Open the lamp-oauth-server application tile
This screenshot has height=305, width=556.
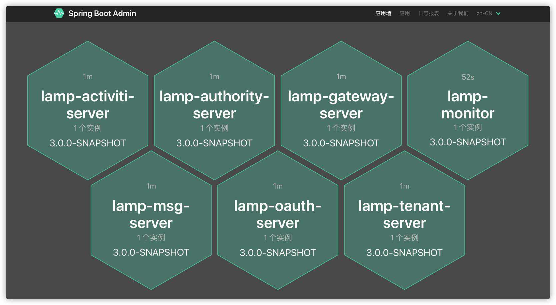tap(278, 214)
